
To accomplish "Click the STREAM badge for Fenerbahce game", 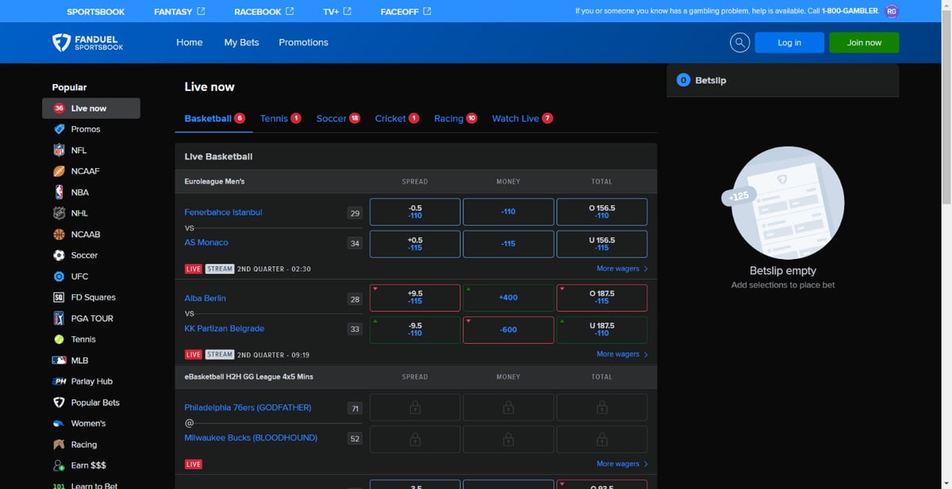I will pyautogui.click(x=220, y=269).
